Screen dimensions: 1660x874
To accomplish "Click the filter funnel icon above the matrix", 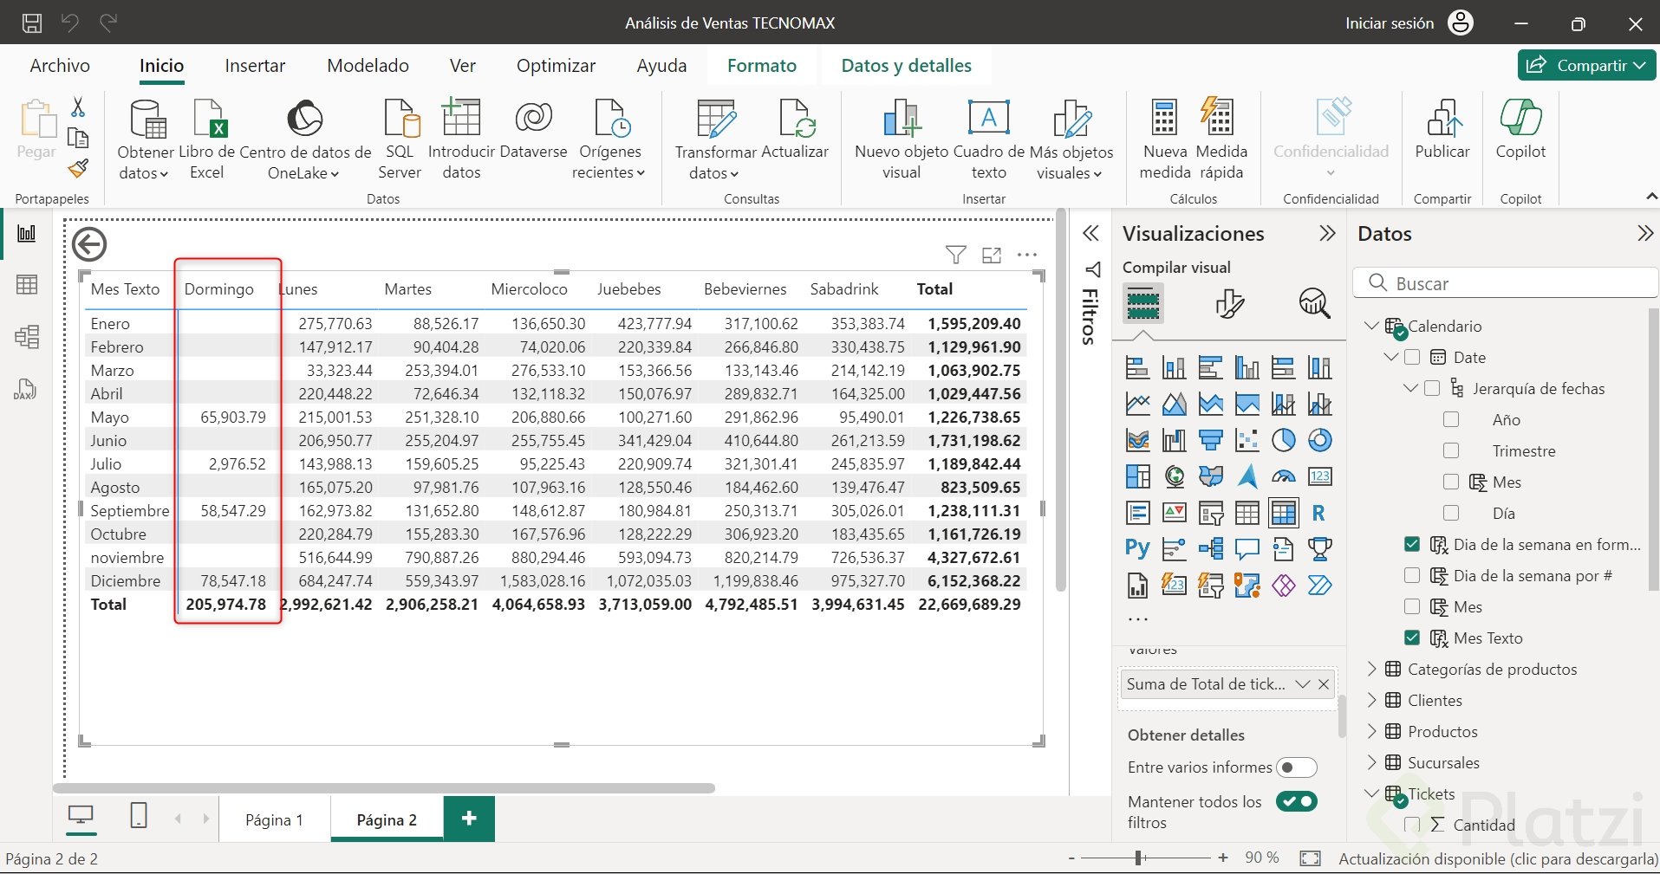I will (955, 255).
